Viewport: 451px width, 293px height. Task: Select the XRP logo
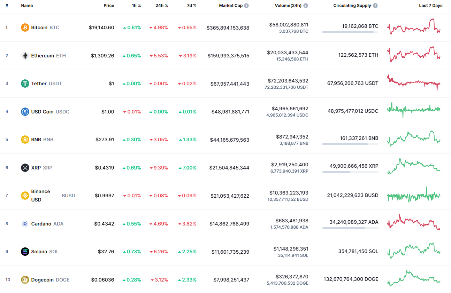tap(24, 167)
